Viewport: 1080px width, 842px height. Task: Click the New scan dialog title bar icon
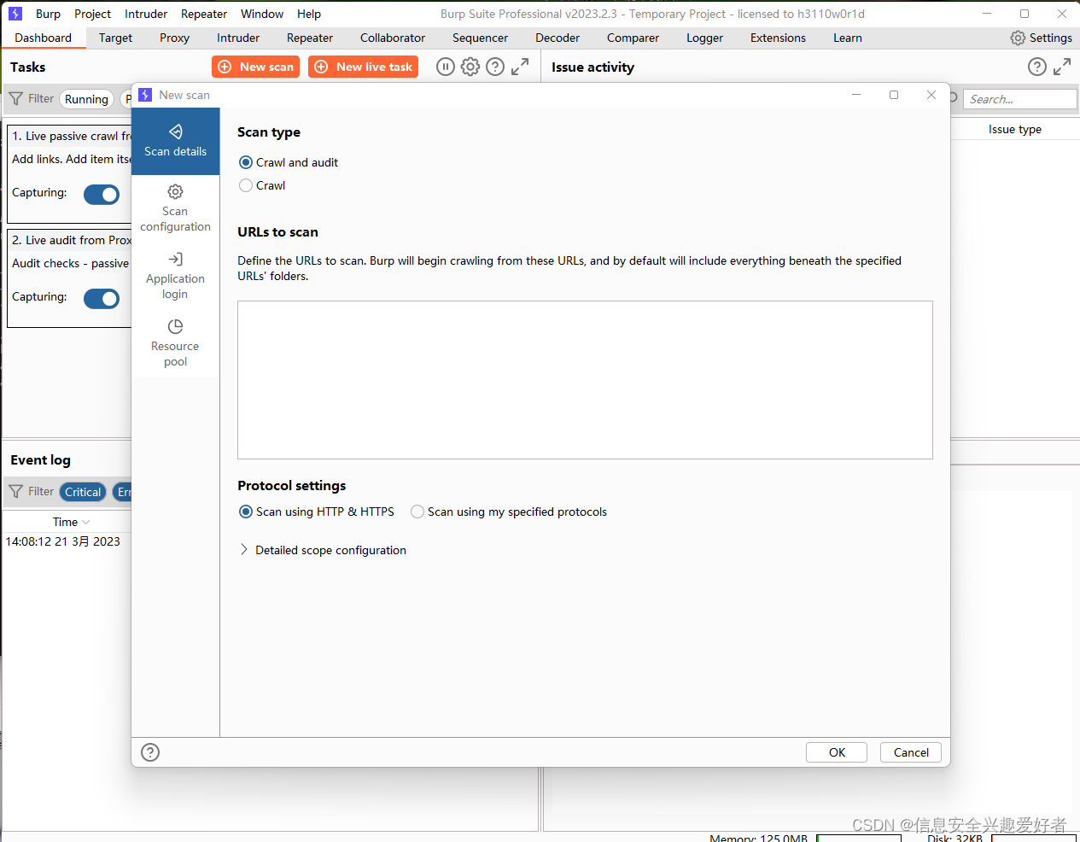point(145,95)
